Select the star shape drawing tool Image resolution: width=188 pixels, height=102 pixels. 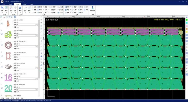(41, 41)
